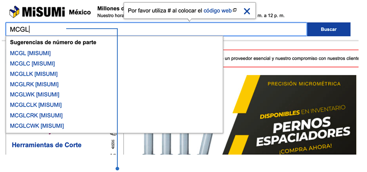
Task: Close the código web tooltip
Action: pos(247,11)
